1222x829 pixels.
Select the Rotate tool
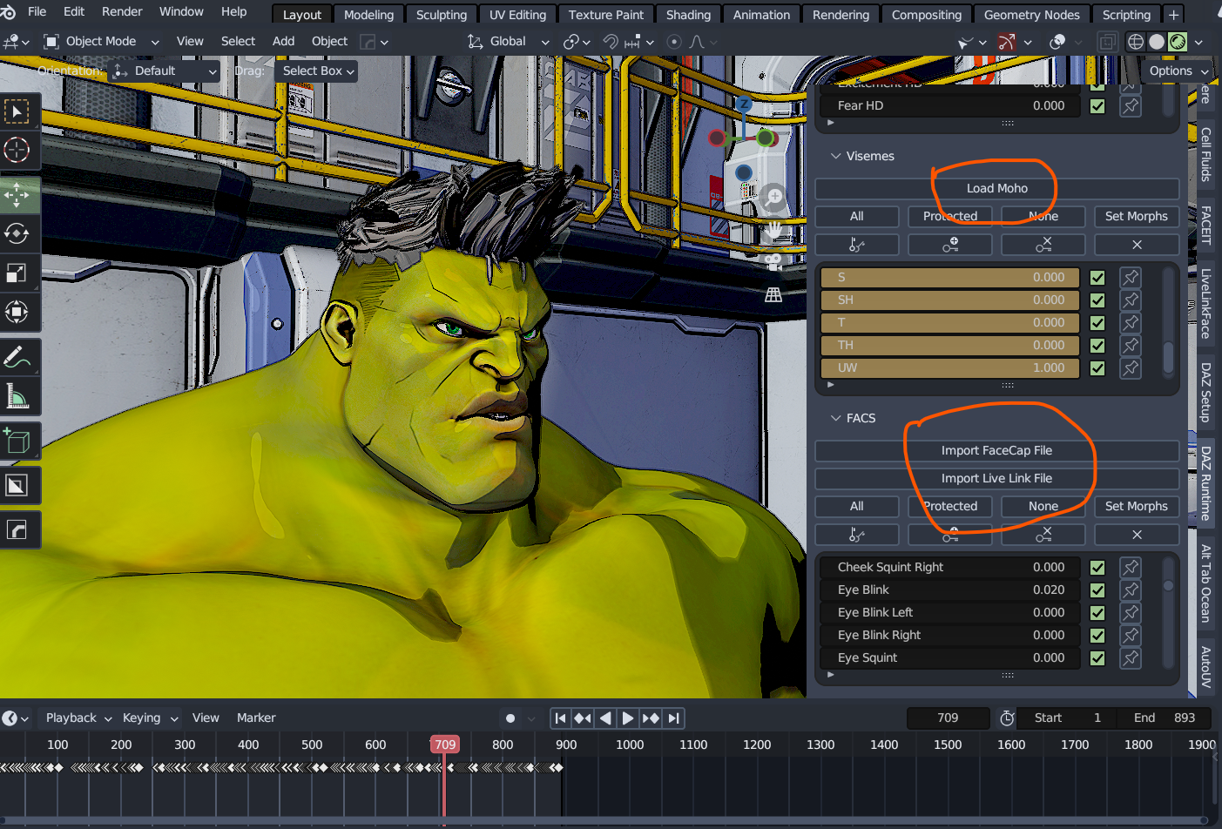click(x=17, y=233)
